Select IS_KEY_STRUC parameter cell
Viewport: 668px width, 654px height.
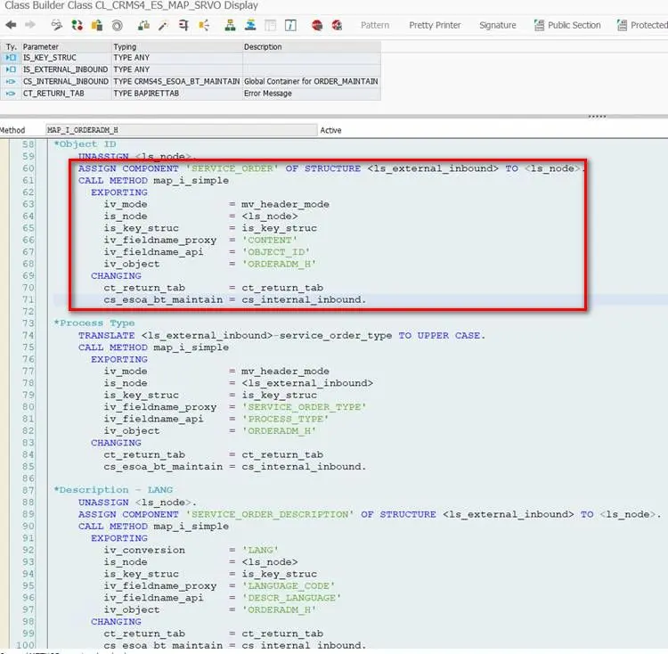tap(66, 58)
